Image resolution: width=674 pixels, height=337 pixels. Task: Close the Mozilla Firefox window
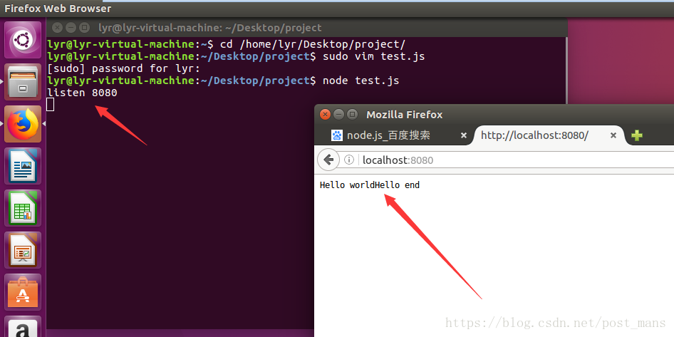(326, 114)
